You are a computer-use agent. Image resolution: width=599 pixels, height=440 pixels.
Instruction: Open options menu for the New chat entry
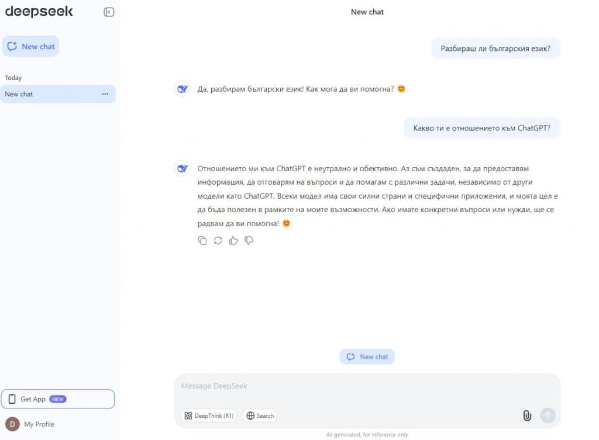pyautogui.click(x=105, y=94)
